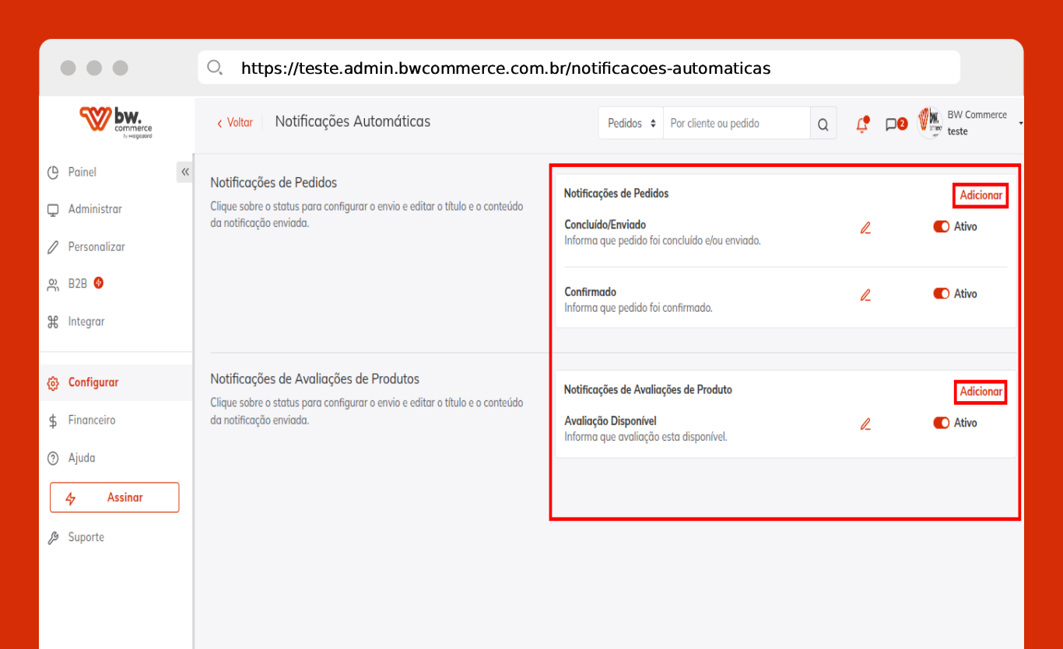
Task: Toggle off the Confirmado notification
Action: pyautogui.click(x=941, y=294)
